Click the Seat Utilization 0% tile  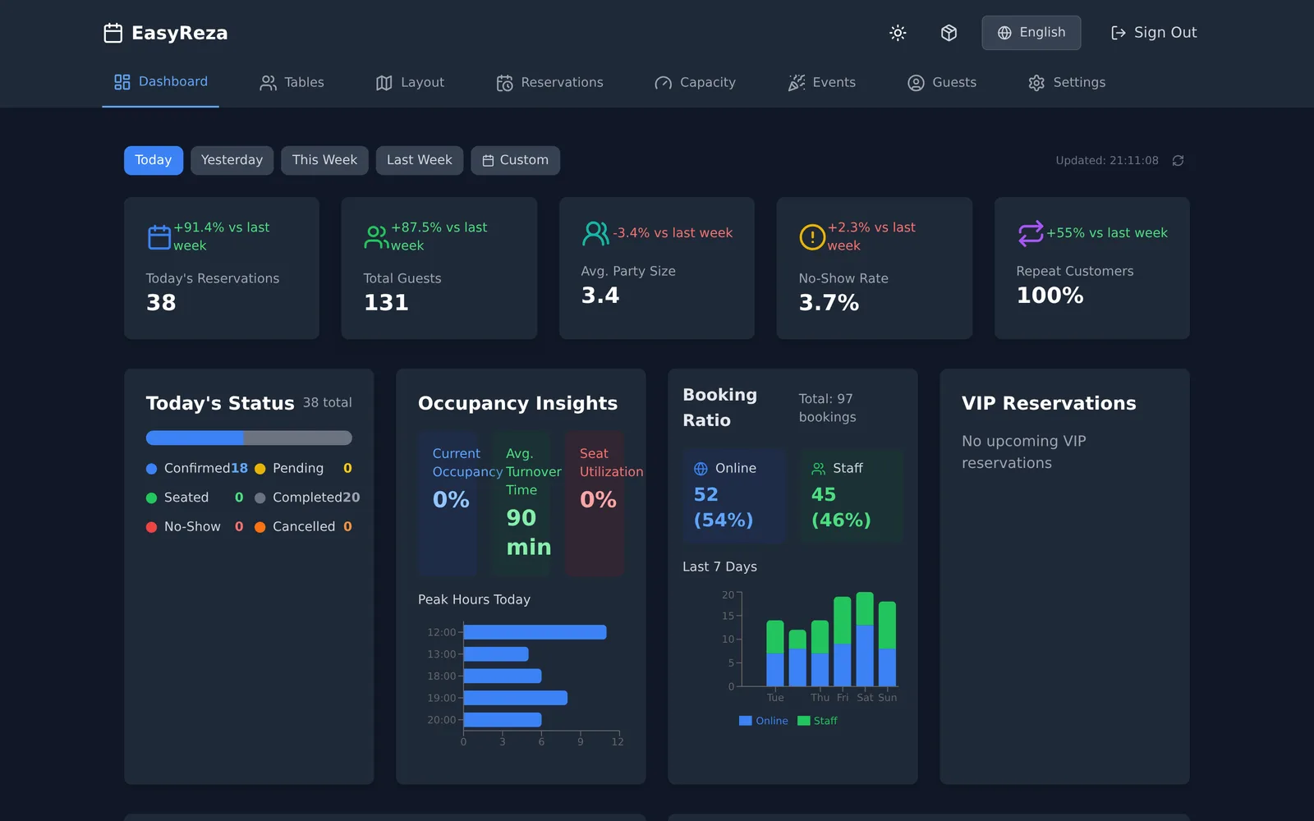coord(595,503)
